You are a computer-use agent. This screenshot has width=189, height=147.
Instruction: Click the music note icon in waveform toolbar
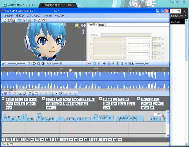[99, 63]
